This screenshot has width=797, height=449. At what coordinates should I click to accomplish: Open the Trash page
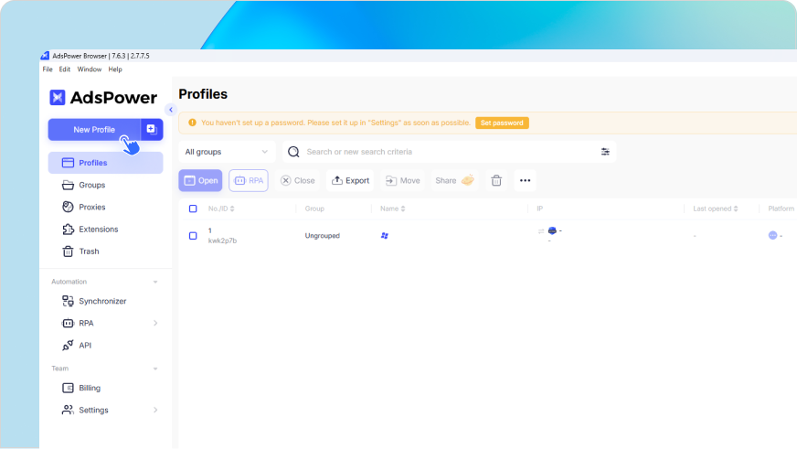pos(106,251)
